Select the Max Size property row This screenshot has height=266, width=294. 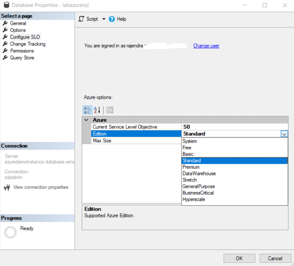tap(136, 141)
